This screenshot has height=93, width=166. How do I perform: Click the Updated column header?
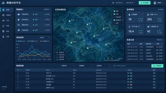pyautogui.click(x=99, y=70)
